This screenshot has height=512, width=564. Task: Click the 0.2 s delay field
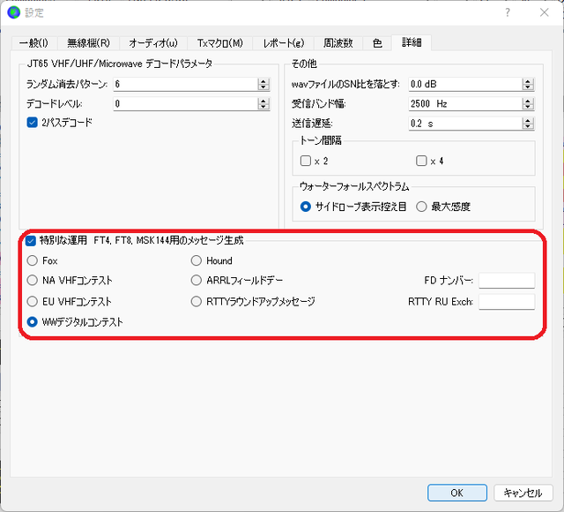(x=465, y=124)
